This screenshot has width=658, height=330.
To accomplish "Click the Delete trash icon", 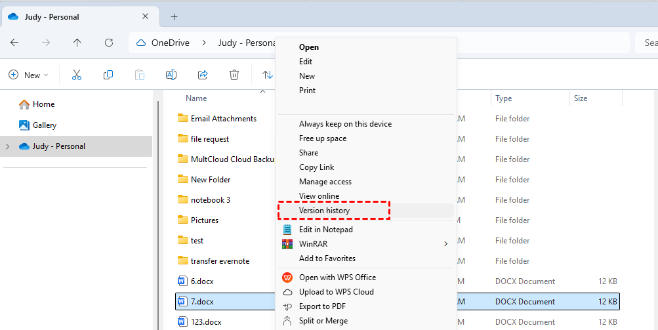I will tap(234, 75).
